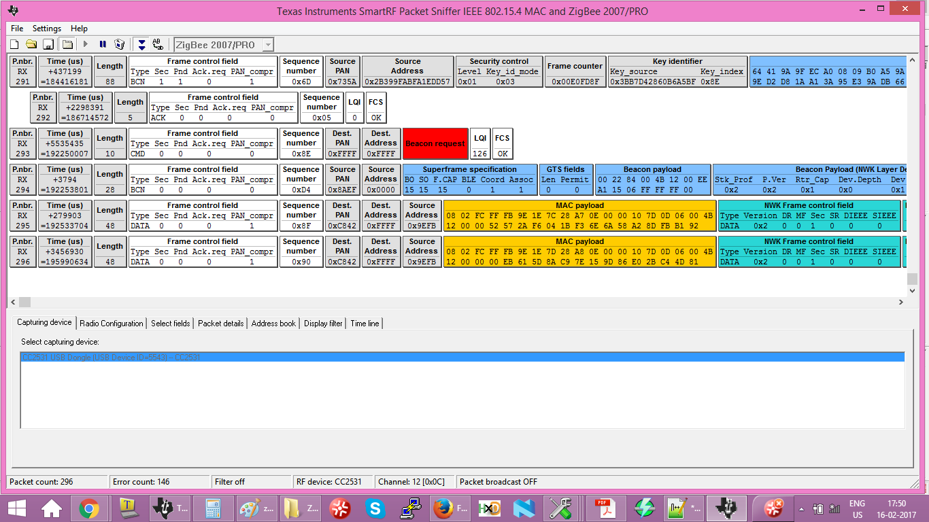Select the P.nbr. cell of packet 291
Screen dimensions: 929x522
(22, 71)
